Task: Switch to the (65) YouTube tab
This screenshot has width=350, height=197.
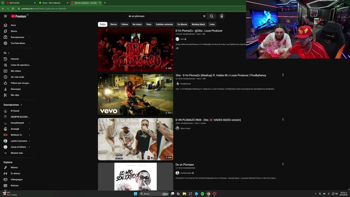Action: 21,3
